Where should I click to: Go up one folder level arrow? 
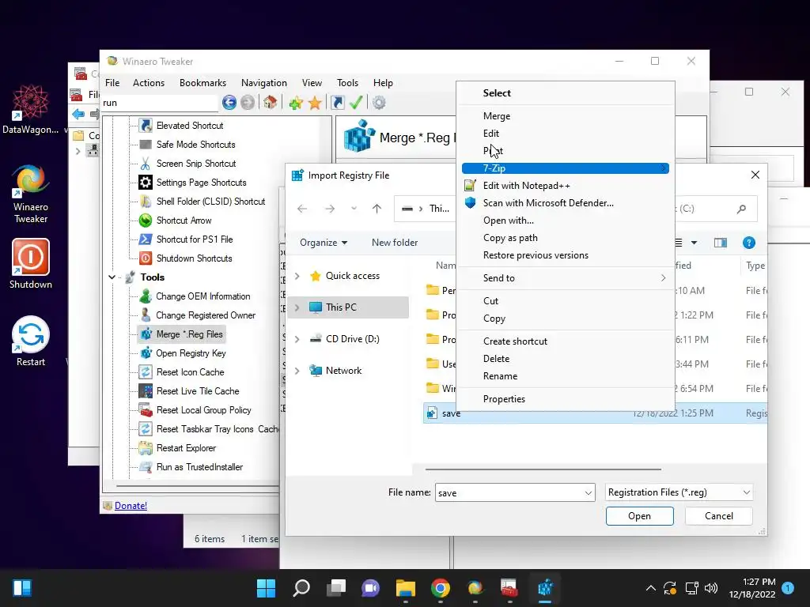(x=377, y=209)
